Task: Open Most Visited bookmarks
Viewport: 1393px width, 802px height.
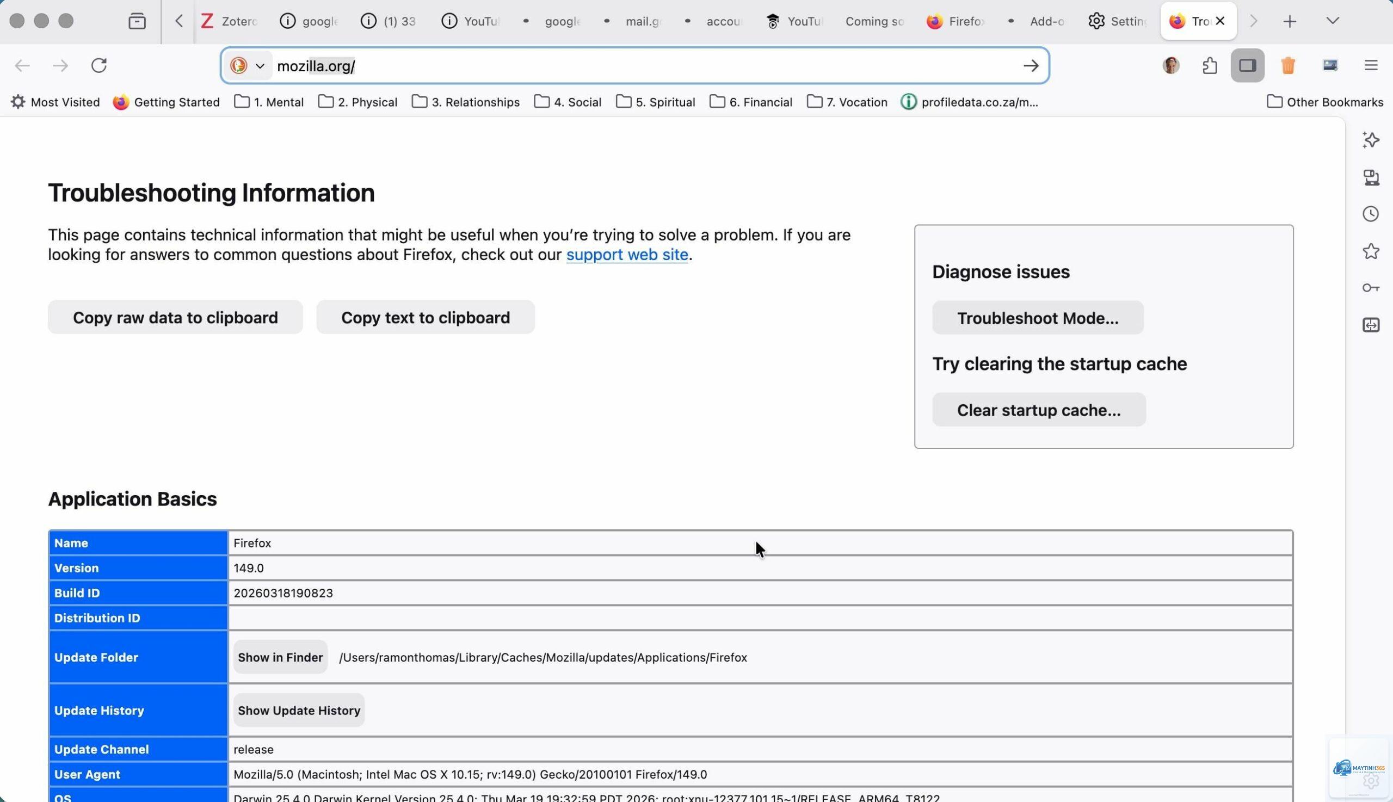Action: [x=56, y=102]
